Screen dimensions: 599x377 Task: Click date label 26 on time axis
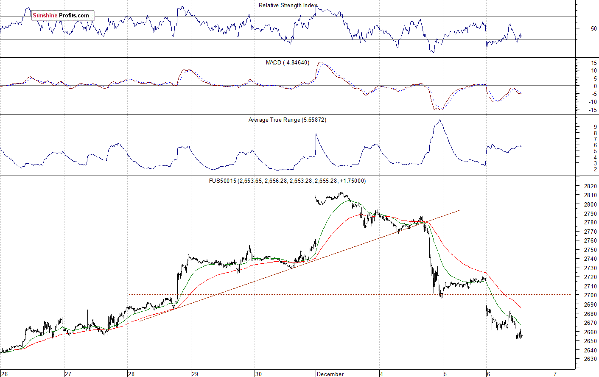coord(4,374)
